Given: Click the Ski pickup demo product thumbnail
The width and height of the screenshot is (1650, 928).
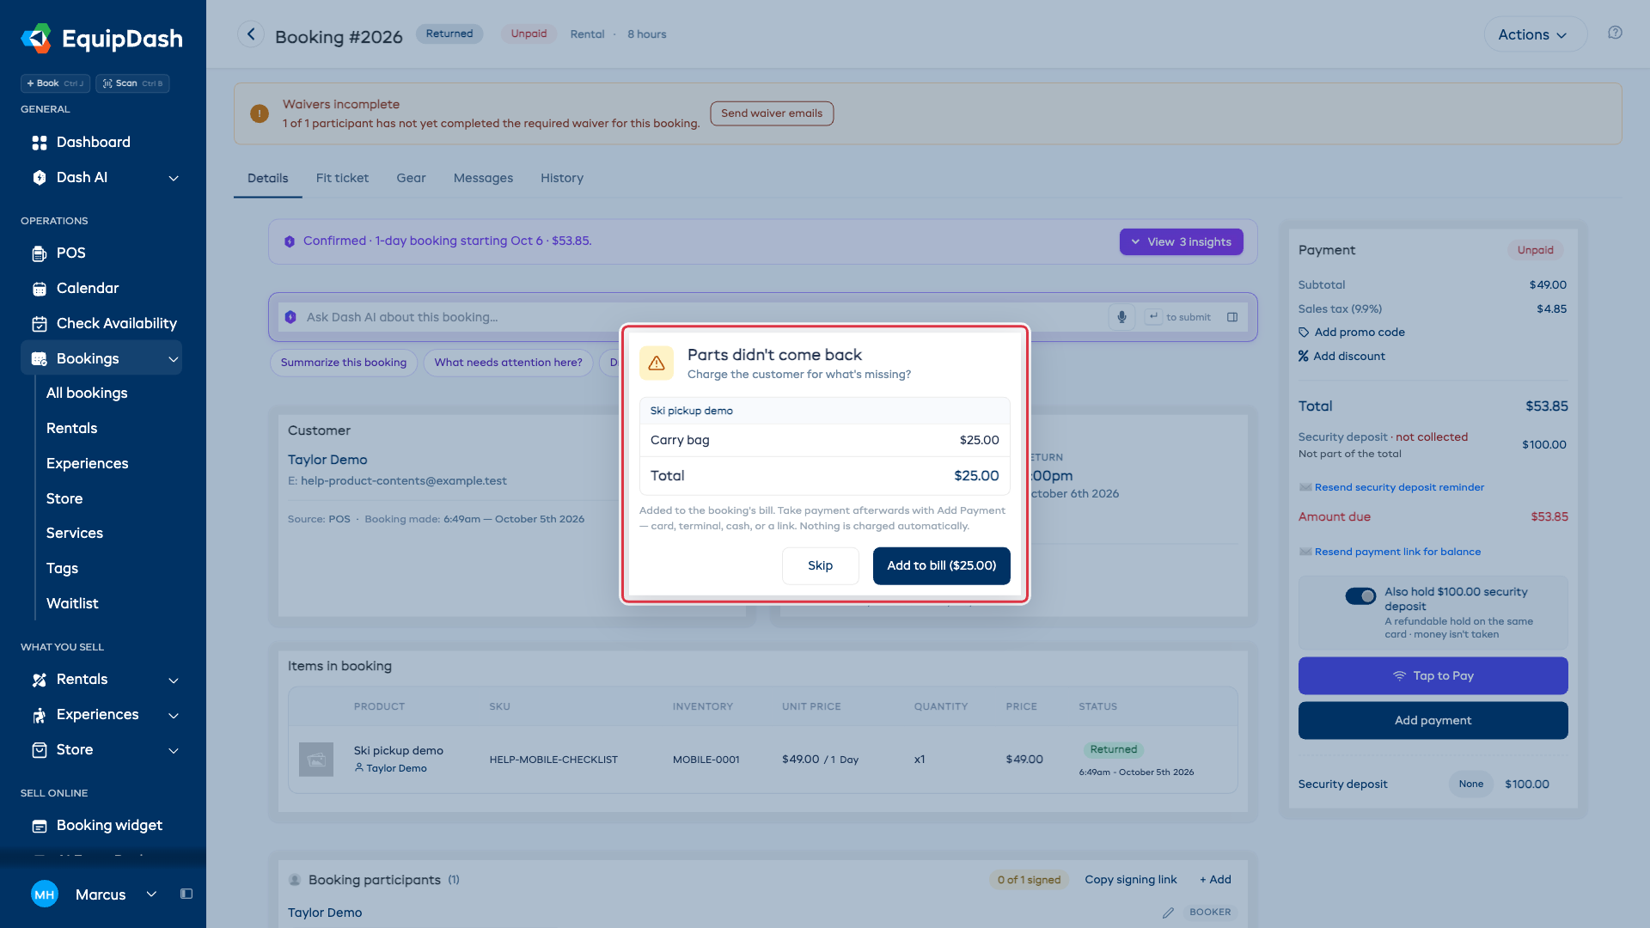Looking at the screenshot, I should [316, 760].
